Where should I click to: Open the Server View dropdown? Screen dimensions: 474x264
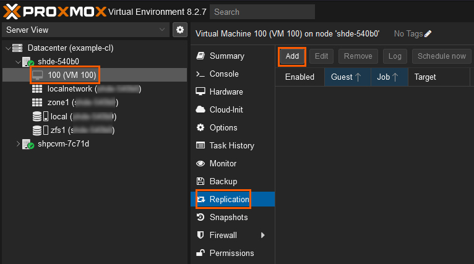tap(162, 30)
